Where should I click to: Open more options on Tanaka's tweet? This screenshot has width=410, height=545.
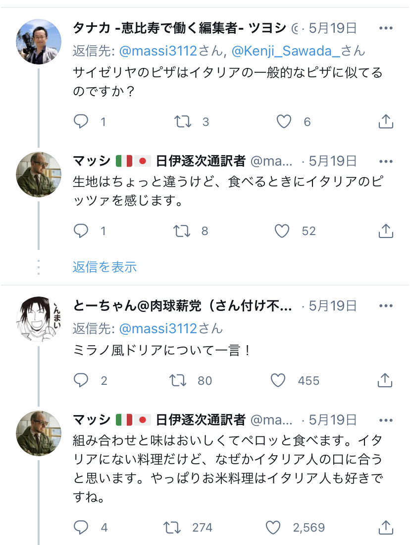pyautogui.click(x=386, y=28)
